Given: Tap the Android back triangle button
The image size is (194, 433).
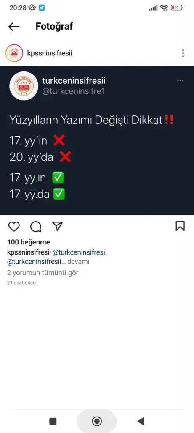Looking at the screenshot, I should (x=141, y=421).
